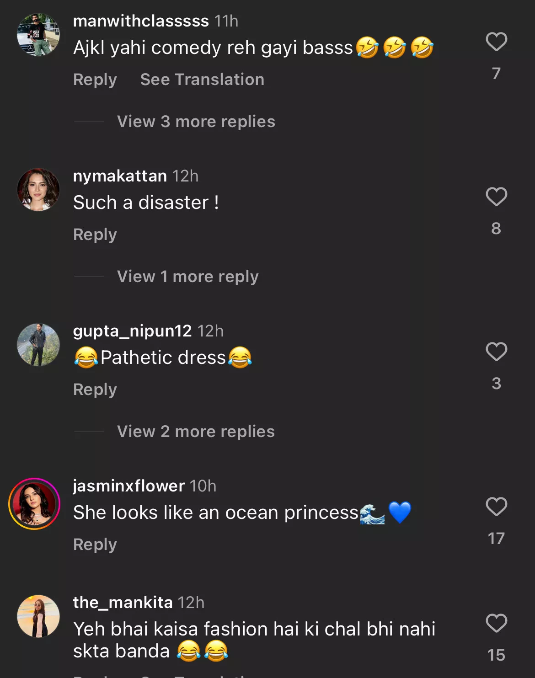This screenshot has width=535, height=678.
Task: Open the jasminxflower username link
Action: point(128,486)
